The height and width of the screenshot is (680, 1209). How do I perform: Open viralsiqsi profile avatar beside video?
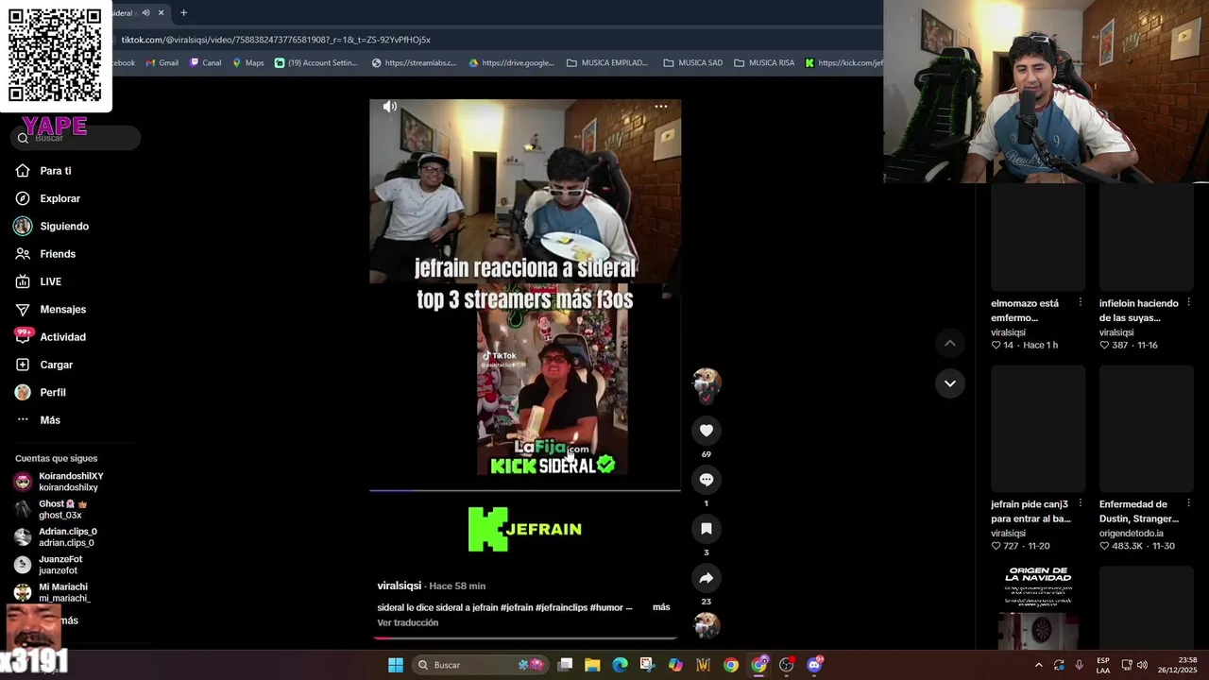coord(707,382)
